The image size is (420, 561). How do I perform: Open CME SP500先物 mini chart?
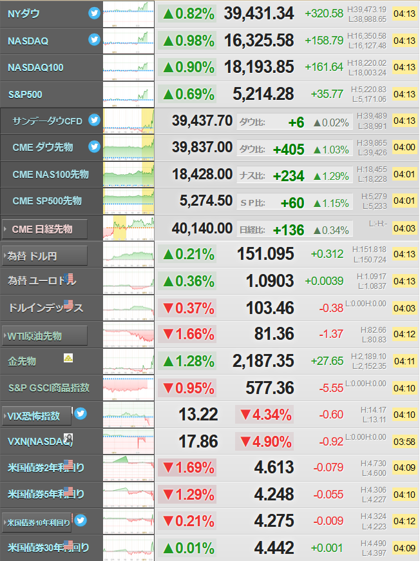click(129, 201)
